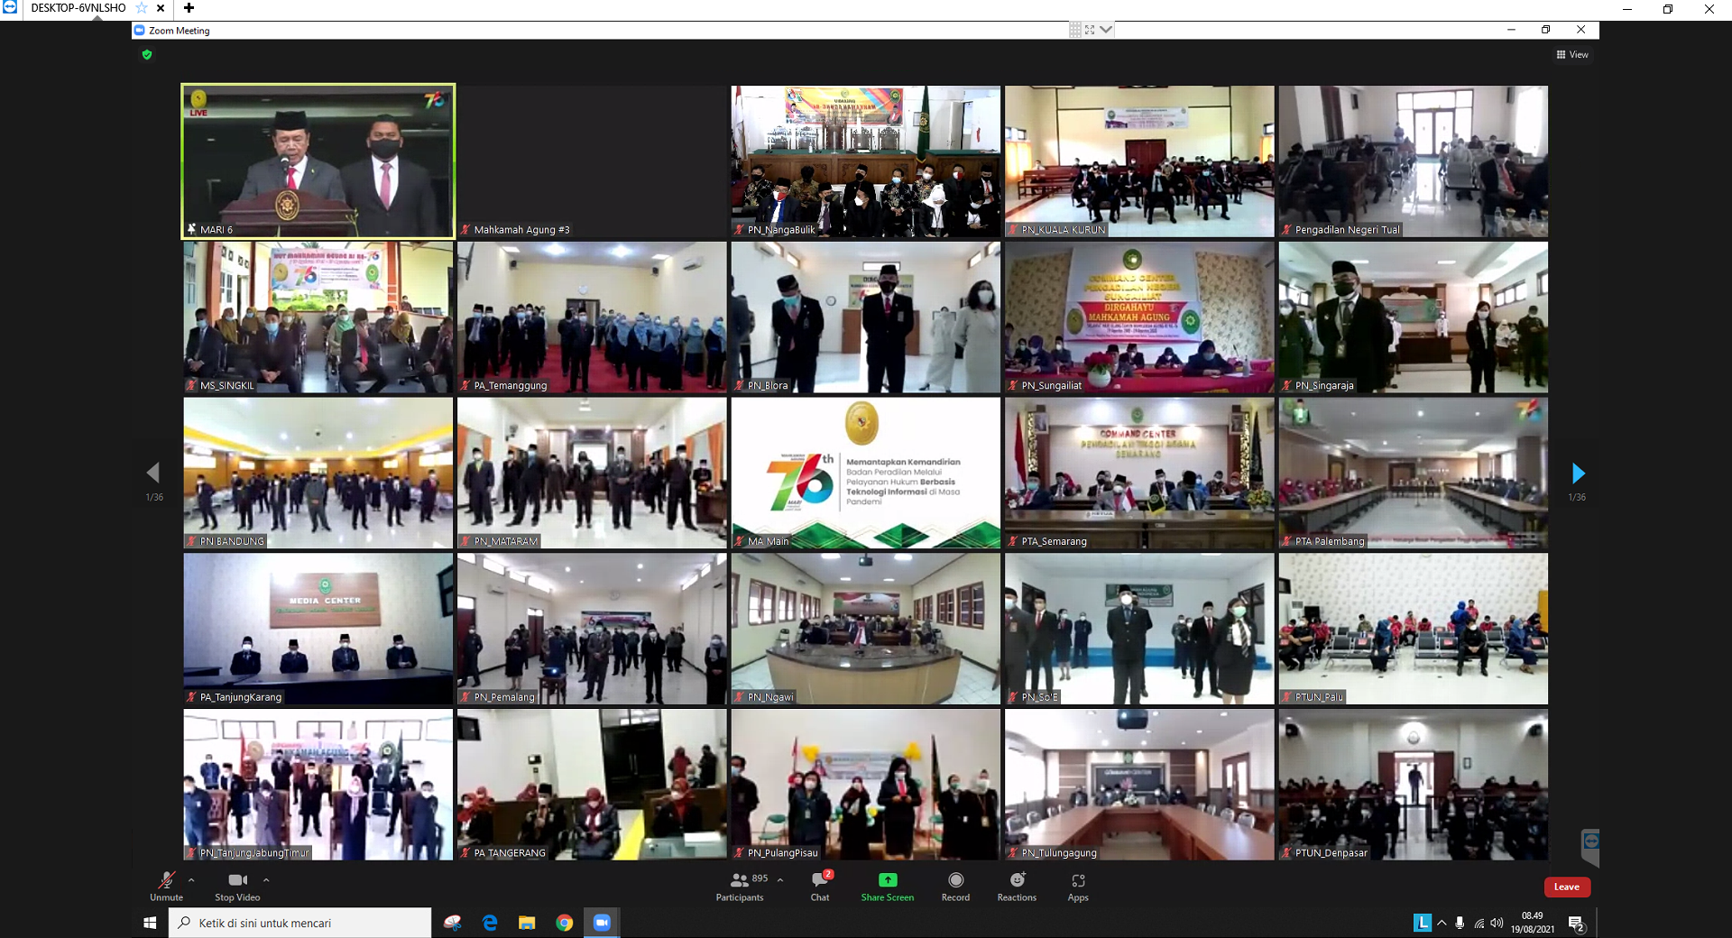The height and width of the screenshot is (938, 1732).
Task: Expand video options arrow beside Stop Video
Action: [266, 879]
